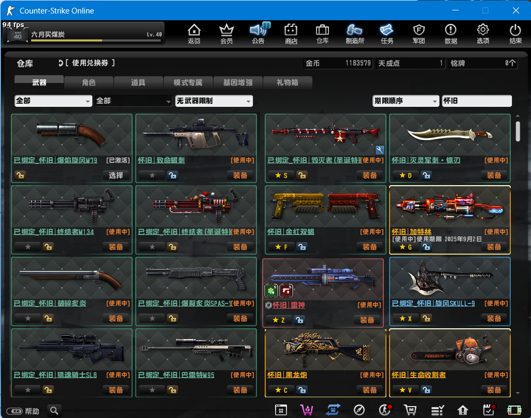
Task: Toggle the lock on 怀旧|金红双蝎
Action: click(302, 247)
